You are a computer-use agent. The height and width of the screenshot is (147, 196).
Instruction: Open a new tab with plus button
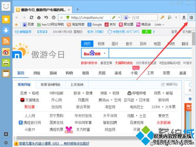[78, 9]
